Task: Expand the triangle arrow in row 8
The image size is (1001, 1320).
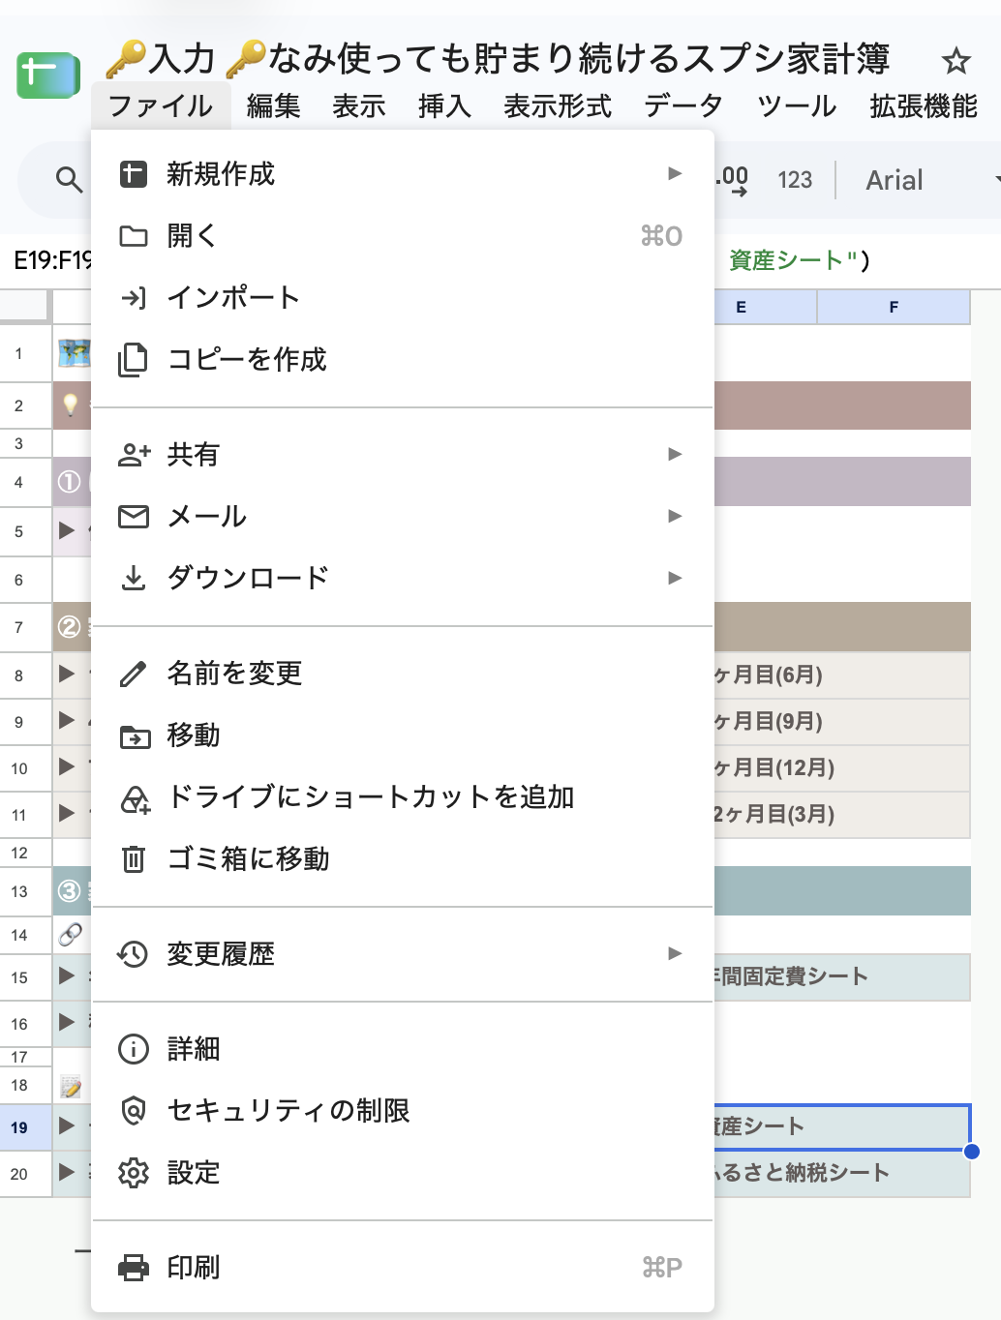Action: pos(67,674)
